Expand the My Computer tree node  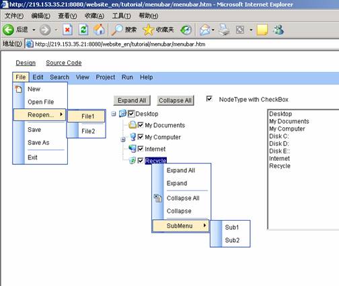pyautogui.click(x=123, y=139)
